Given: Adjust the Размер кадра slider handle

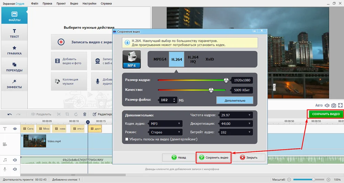Looking at the screenshot, I should click(226, 80).
